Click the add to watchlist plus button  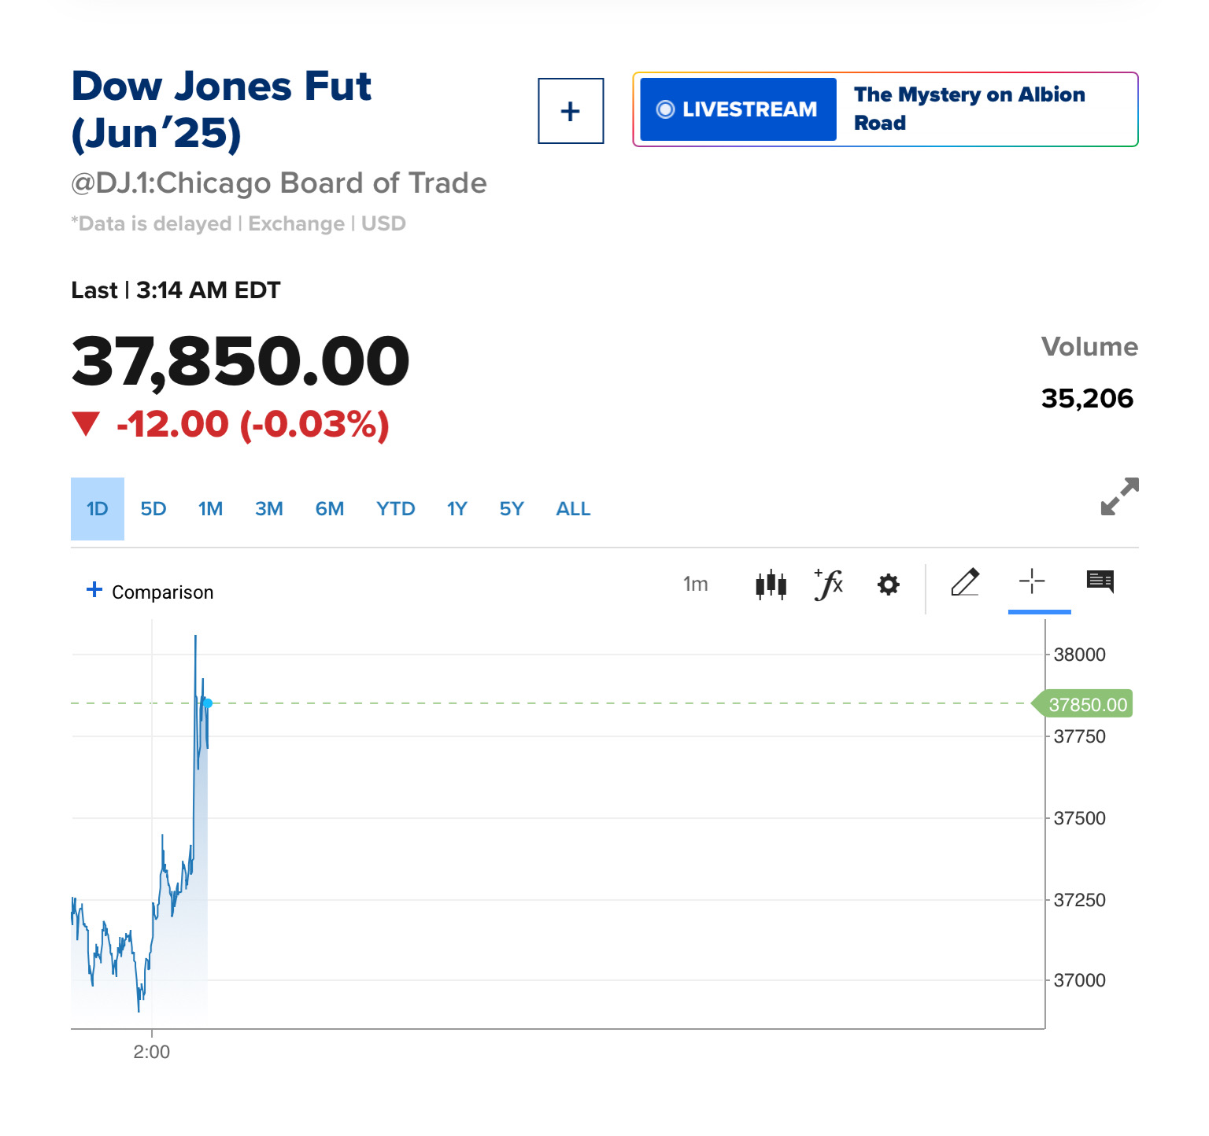tap(571, 111)
